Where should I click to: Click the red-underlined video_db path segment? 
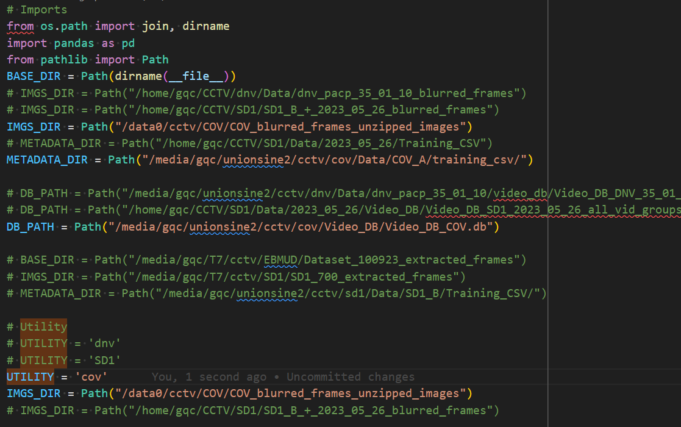tap(520, 193)
